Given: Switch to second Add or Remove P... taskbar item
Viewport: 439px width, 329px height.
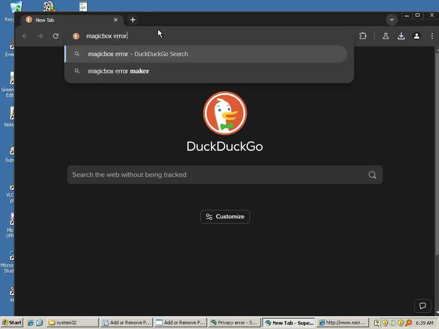Looking at the screenshot, I should tap(180, 323).
